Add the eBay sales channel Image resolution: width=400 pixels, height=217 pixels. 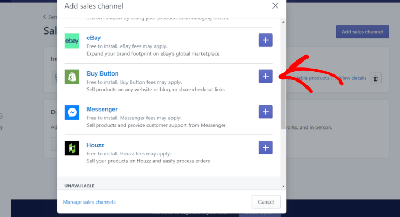click(265, 40)
